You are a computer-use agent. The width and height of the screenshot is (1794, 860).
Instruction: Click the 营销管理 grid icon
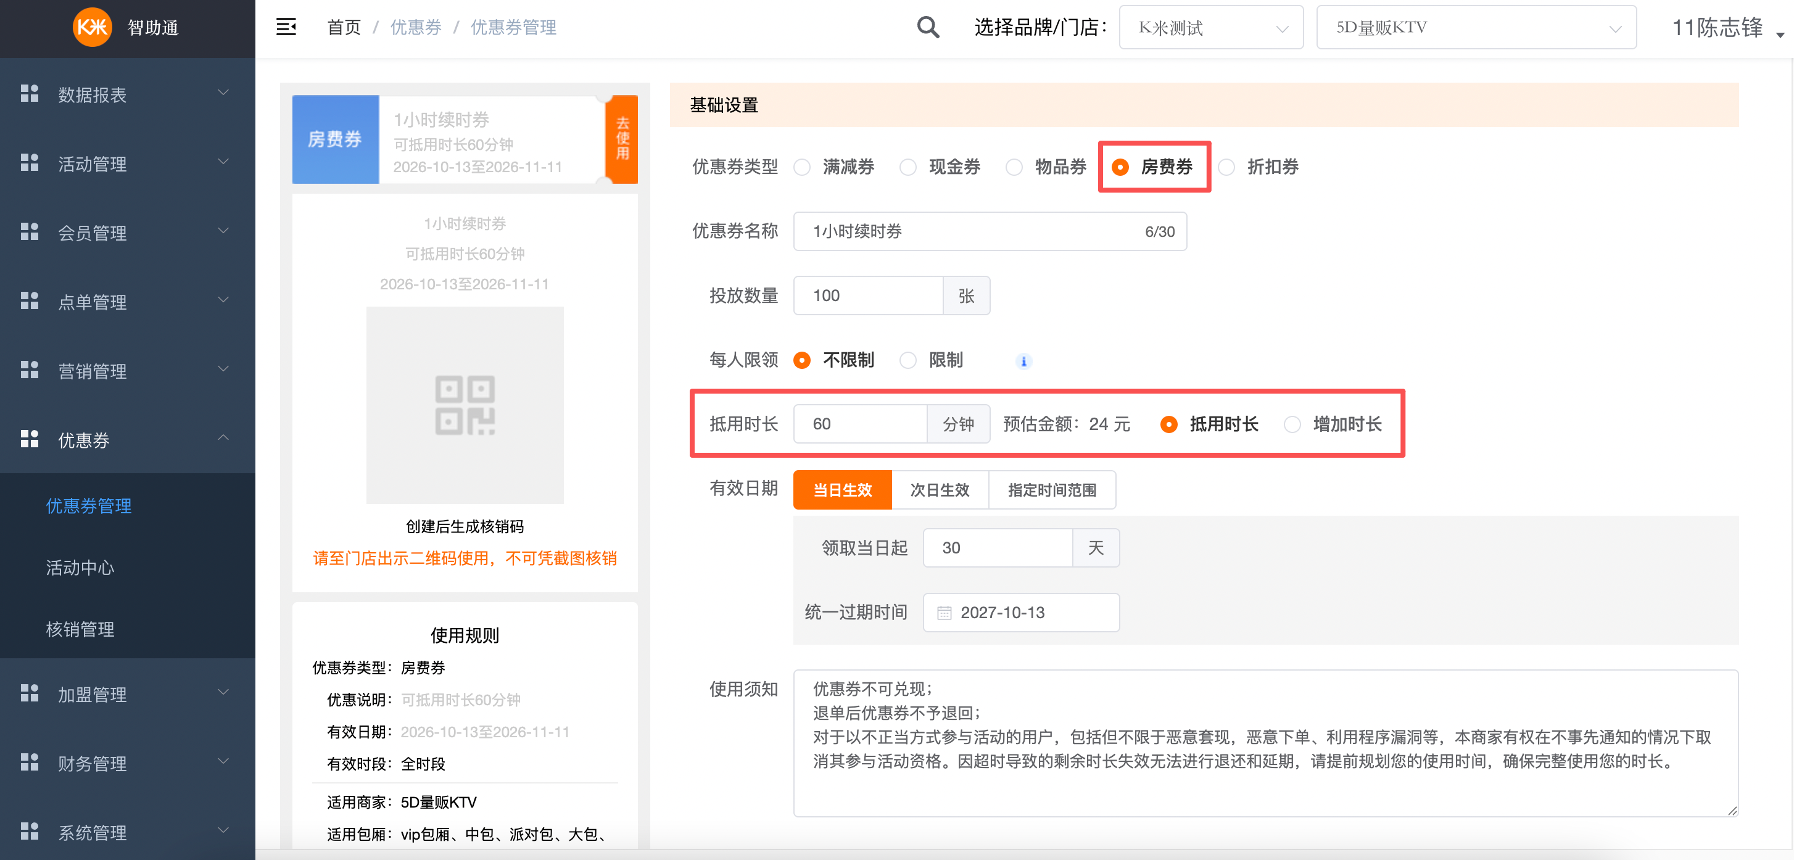click(29, 369)
